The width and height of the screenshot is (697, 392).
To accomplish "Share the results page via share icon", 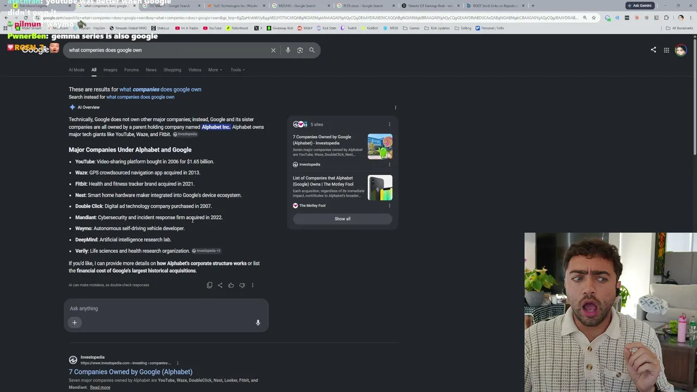I will pyautogui.click(x=653, y=50).
